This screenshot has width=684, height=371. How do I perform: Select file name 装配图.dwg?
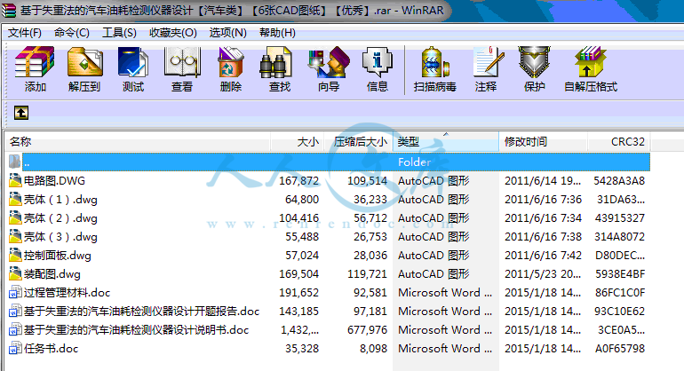52,274
